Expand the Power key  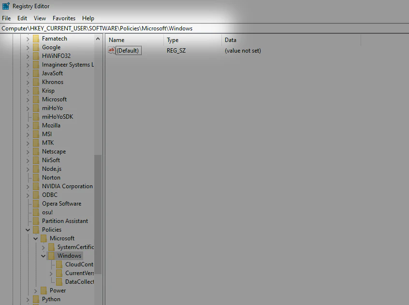click(36, 291)
